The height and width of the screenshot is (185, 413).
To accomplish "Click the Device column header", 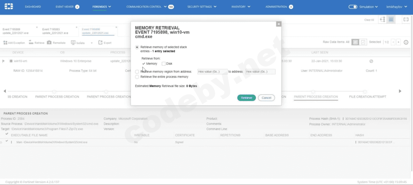I will point(18,52).
